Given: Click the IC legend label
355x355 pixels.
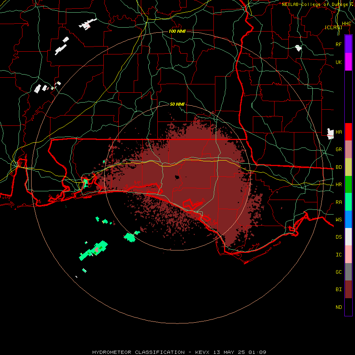Looking at the screenshot, I should (338, 255).
